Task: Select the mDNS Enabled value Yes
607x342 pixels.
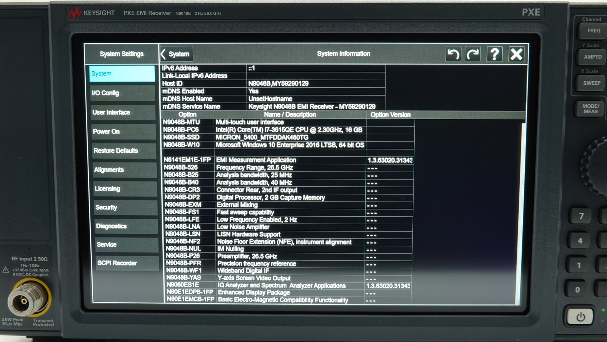Action: tap(253, 91)
